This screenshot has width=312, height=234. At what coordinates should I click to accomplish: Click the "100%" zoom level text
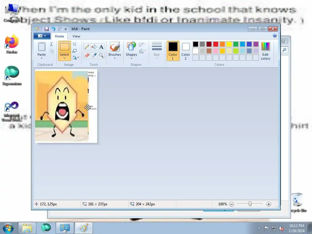(x=222, y=204)
